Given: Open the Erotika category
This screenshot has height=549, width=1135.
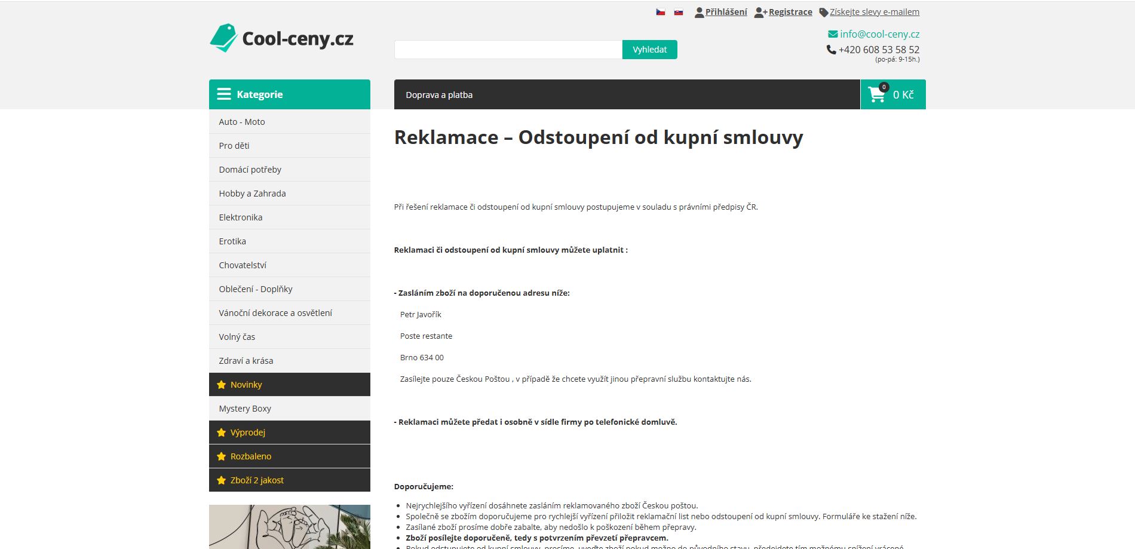Looking at the screenshot, I should (290, 241).
